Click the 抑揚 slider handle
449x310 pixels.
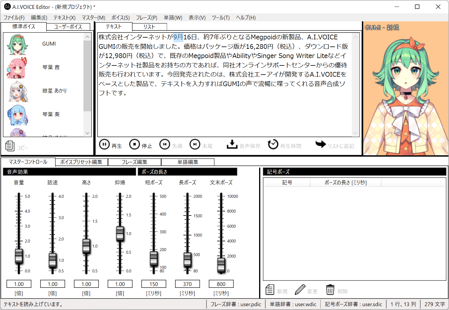point(120,234)
